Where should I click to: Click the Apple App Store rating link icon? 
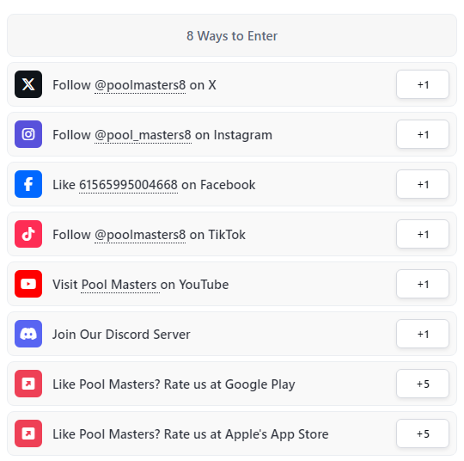click(28, 433)
